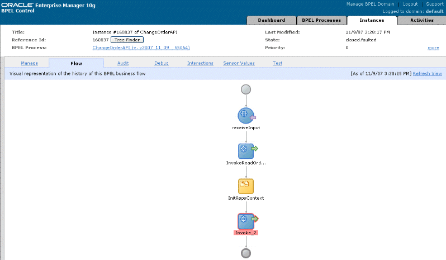Open Manage BPEL Domain link
The width and height of the screenshot is (446, 260).
(x=370, y=4)
